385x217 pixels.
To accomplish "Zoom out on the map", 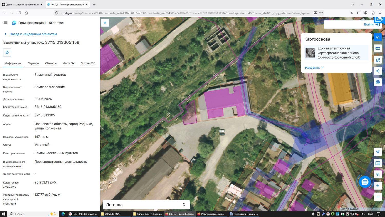I will (378, 197).
